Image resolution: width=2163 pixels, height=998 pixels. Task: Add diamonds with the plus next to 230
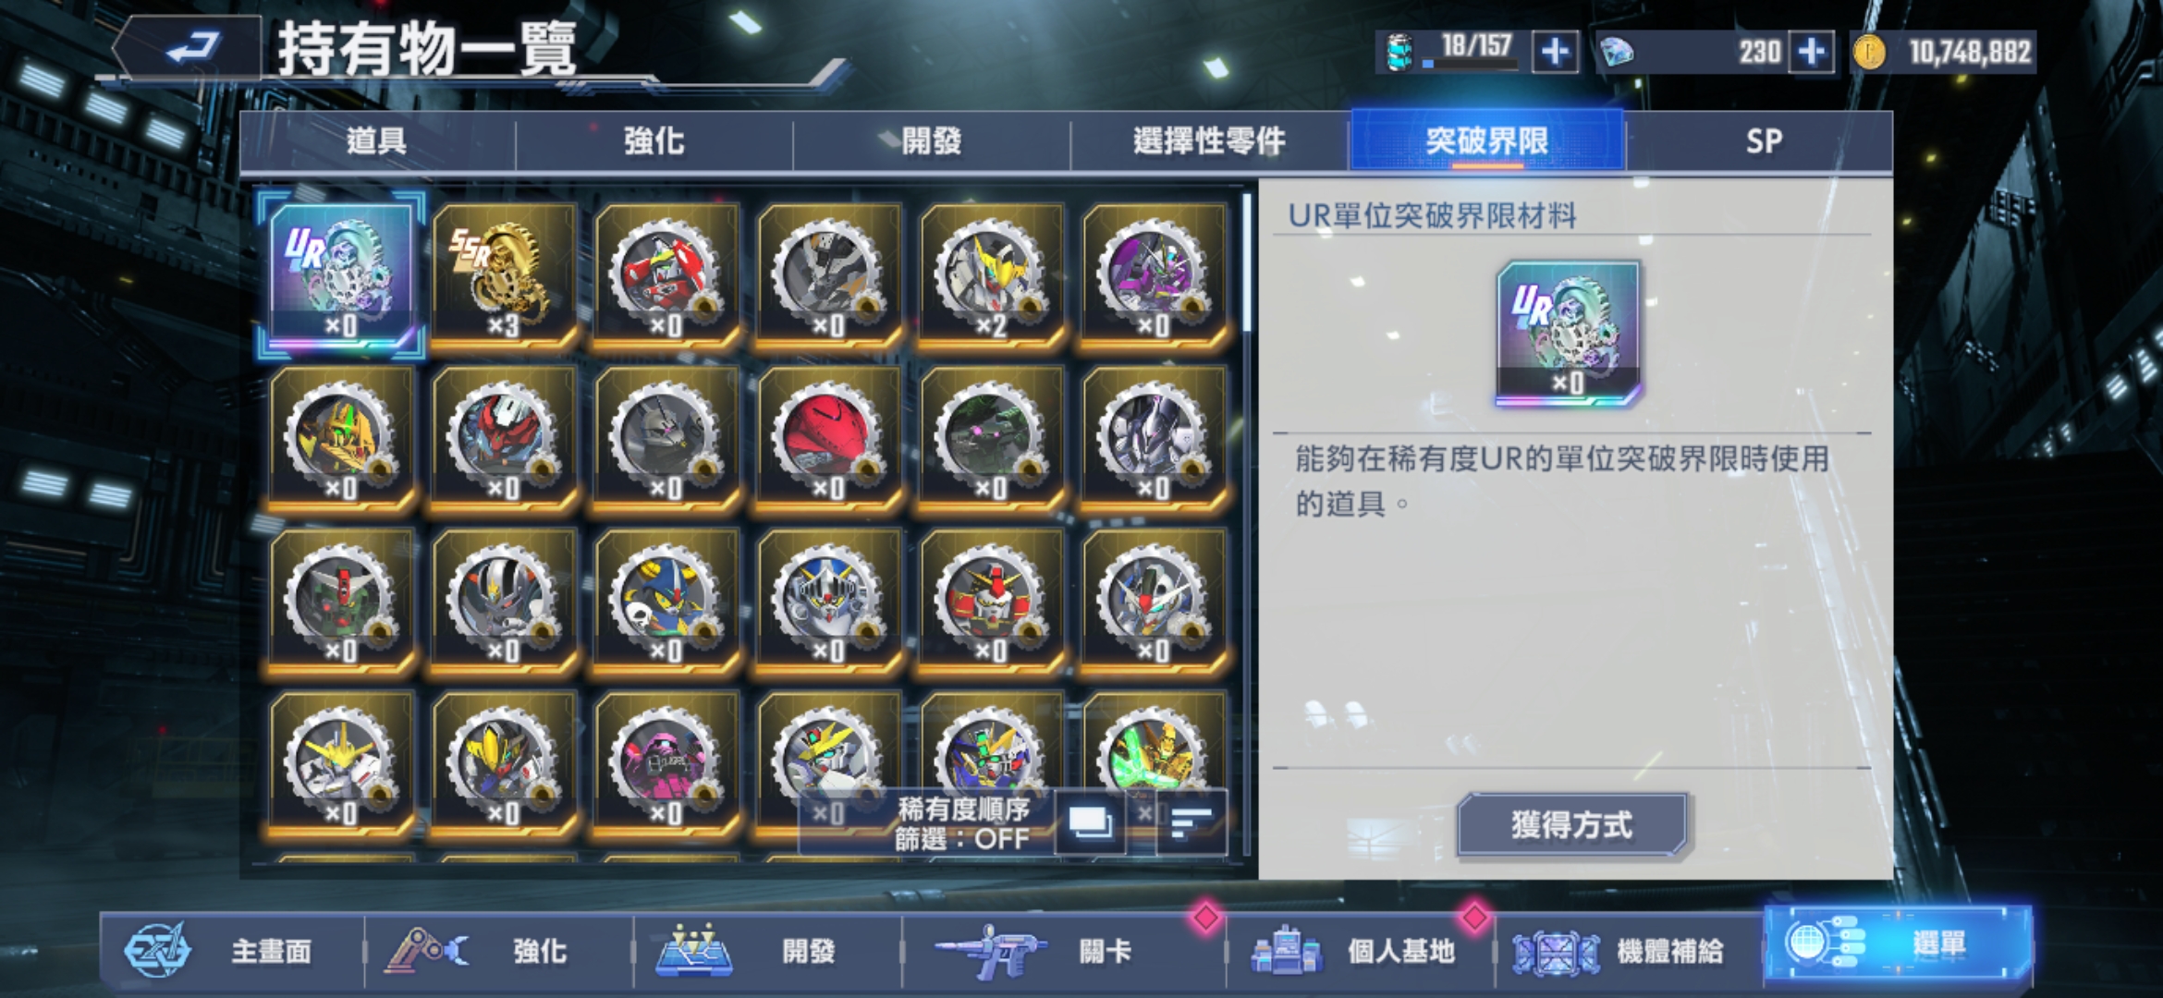click(1812, 52)
